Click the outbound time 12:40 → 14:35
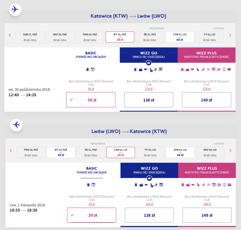241x230 pixels. click(22, 95)
